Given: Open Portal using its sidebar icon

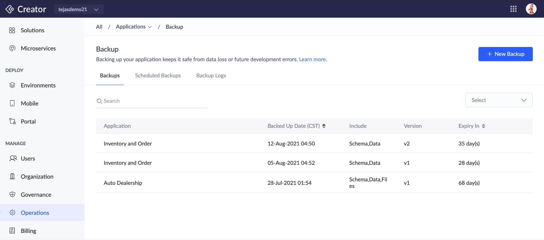Looking at the screenshot, I should (x=12, y=121).
